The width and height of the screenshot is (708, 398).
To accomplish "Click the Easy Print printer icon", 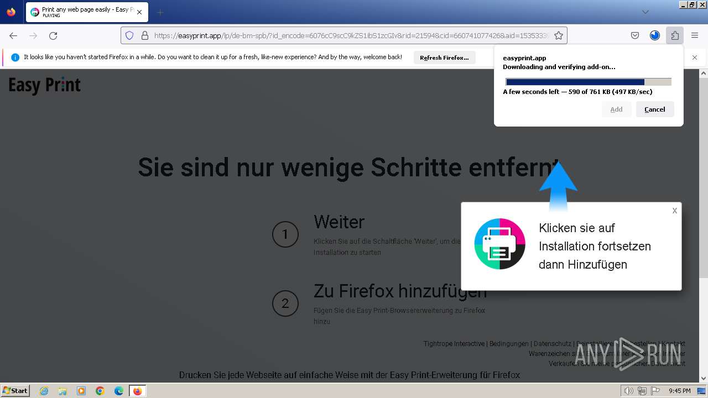I will [x=499, y=244].
